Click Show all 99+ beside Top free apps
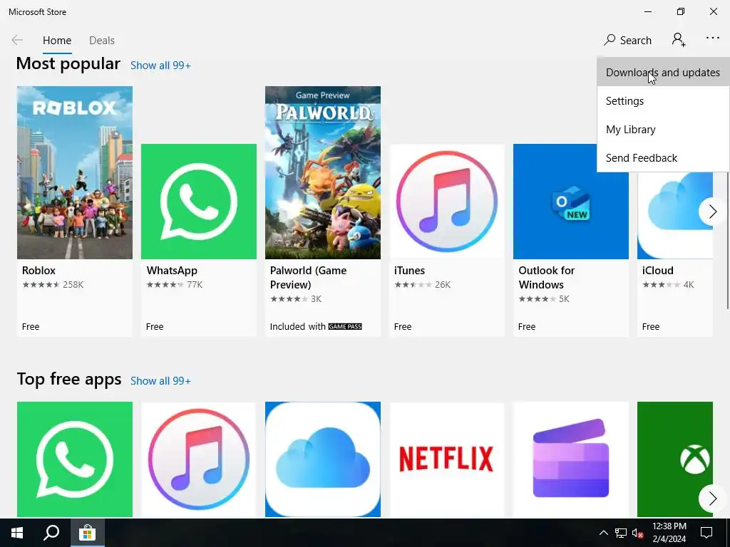 160,381
